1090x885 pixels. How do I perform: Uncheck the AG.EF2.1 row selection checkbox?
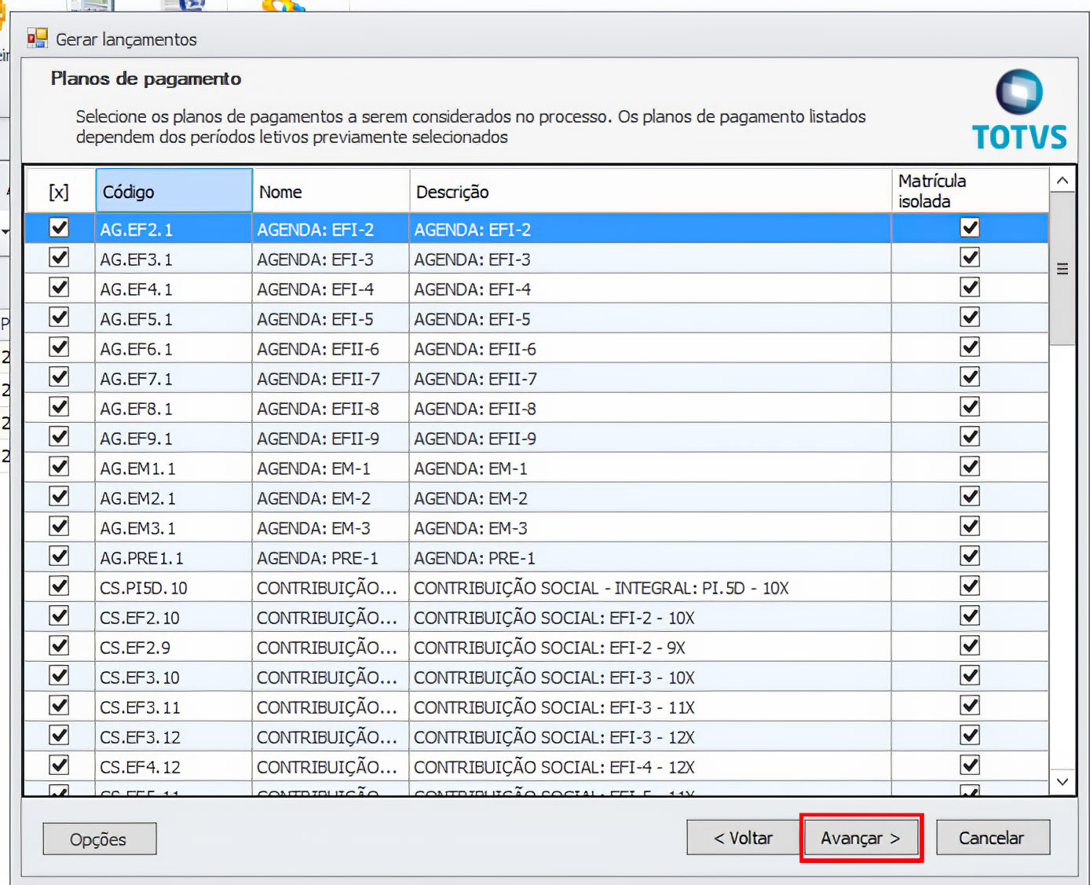pos(59,228)
